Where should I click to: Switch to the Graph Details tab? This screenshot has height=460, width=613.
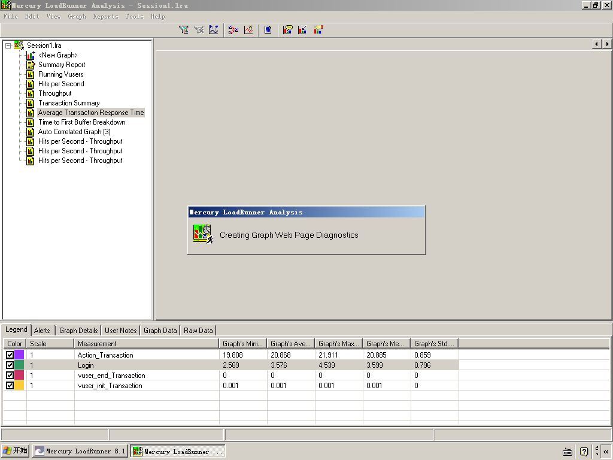click(x=78, y=331)
